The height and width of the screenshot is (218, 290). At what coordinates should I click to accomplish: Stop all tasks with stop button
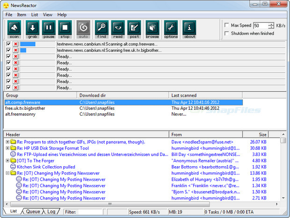pyautogui.click(x=65, y=29)
